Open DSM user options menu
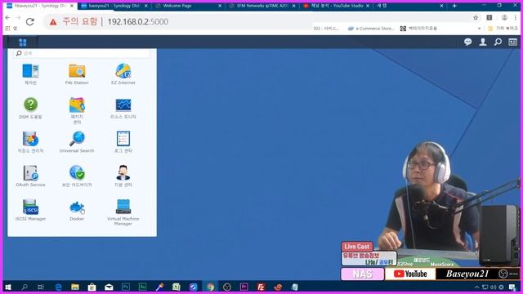 coord(483,42)
